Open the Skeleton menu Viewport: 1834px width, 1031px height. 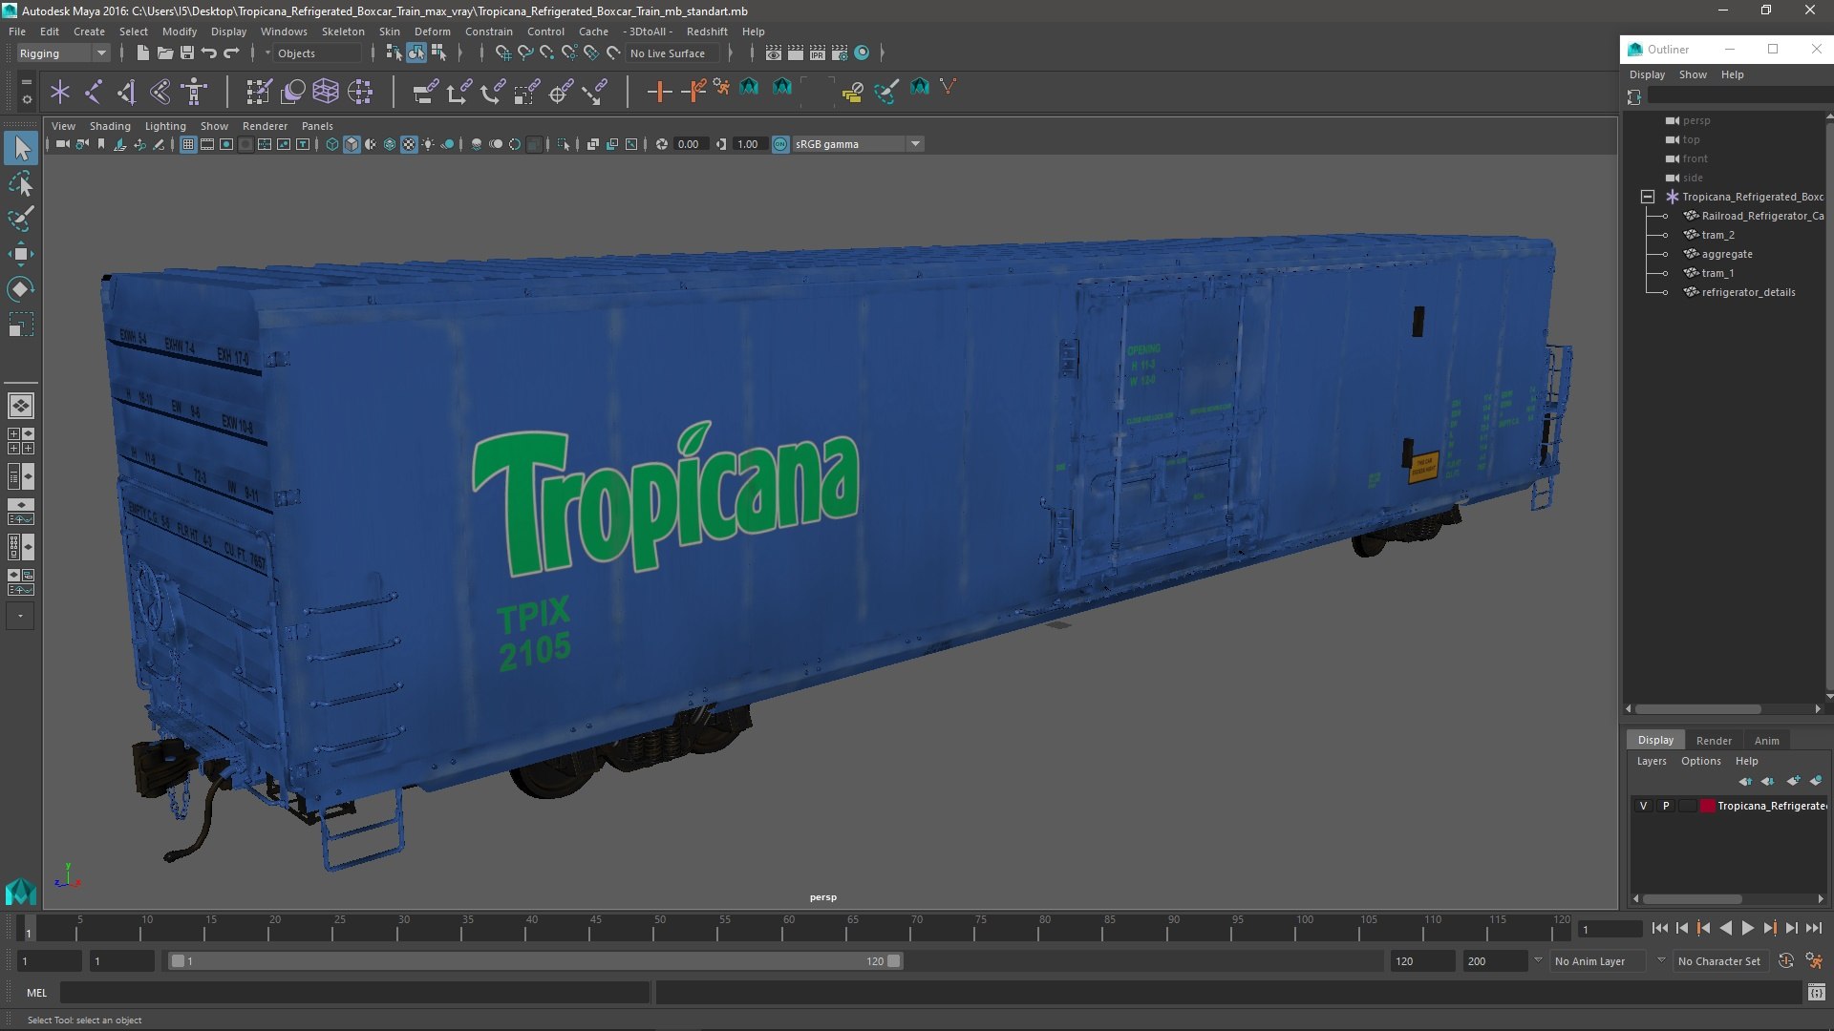pyautogui.click(x=343, y=32)
